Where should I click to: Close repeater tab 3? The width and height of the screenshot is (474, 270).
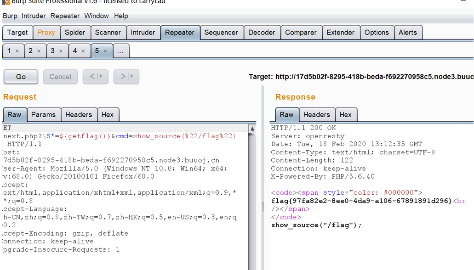(x=61, y=51)
